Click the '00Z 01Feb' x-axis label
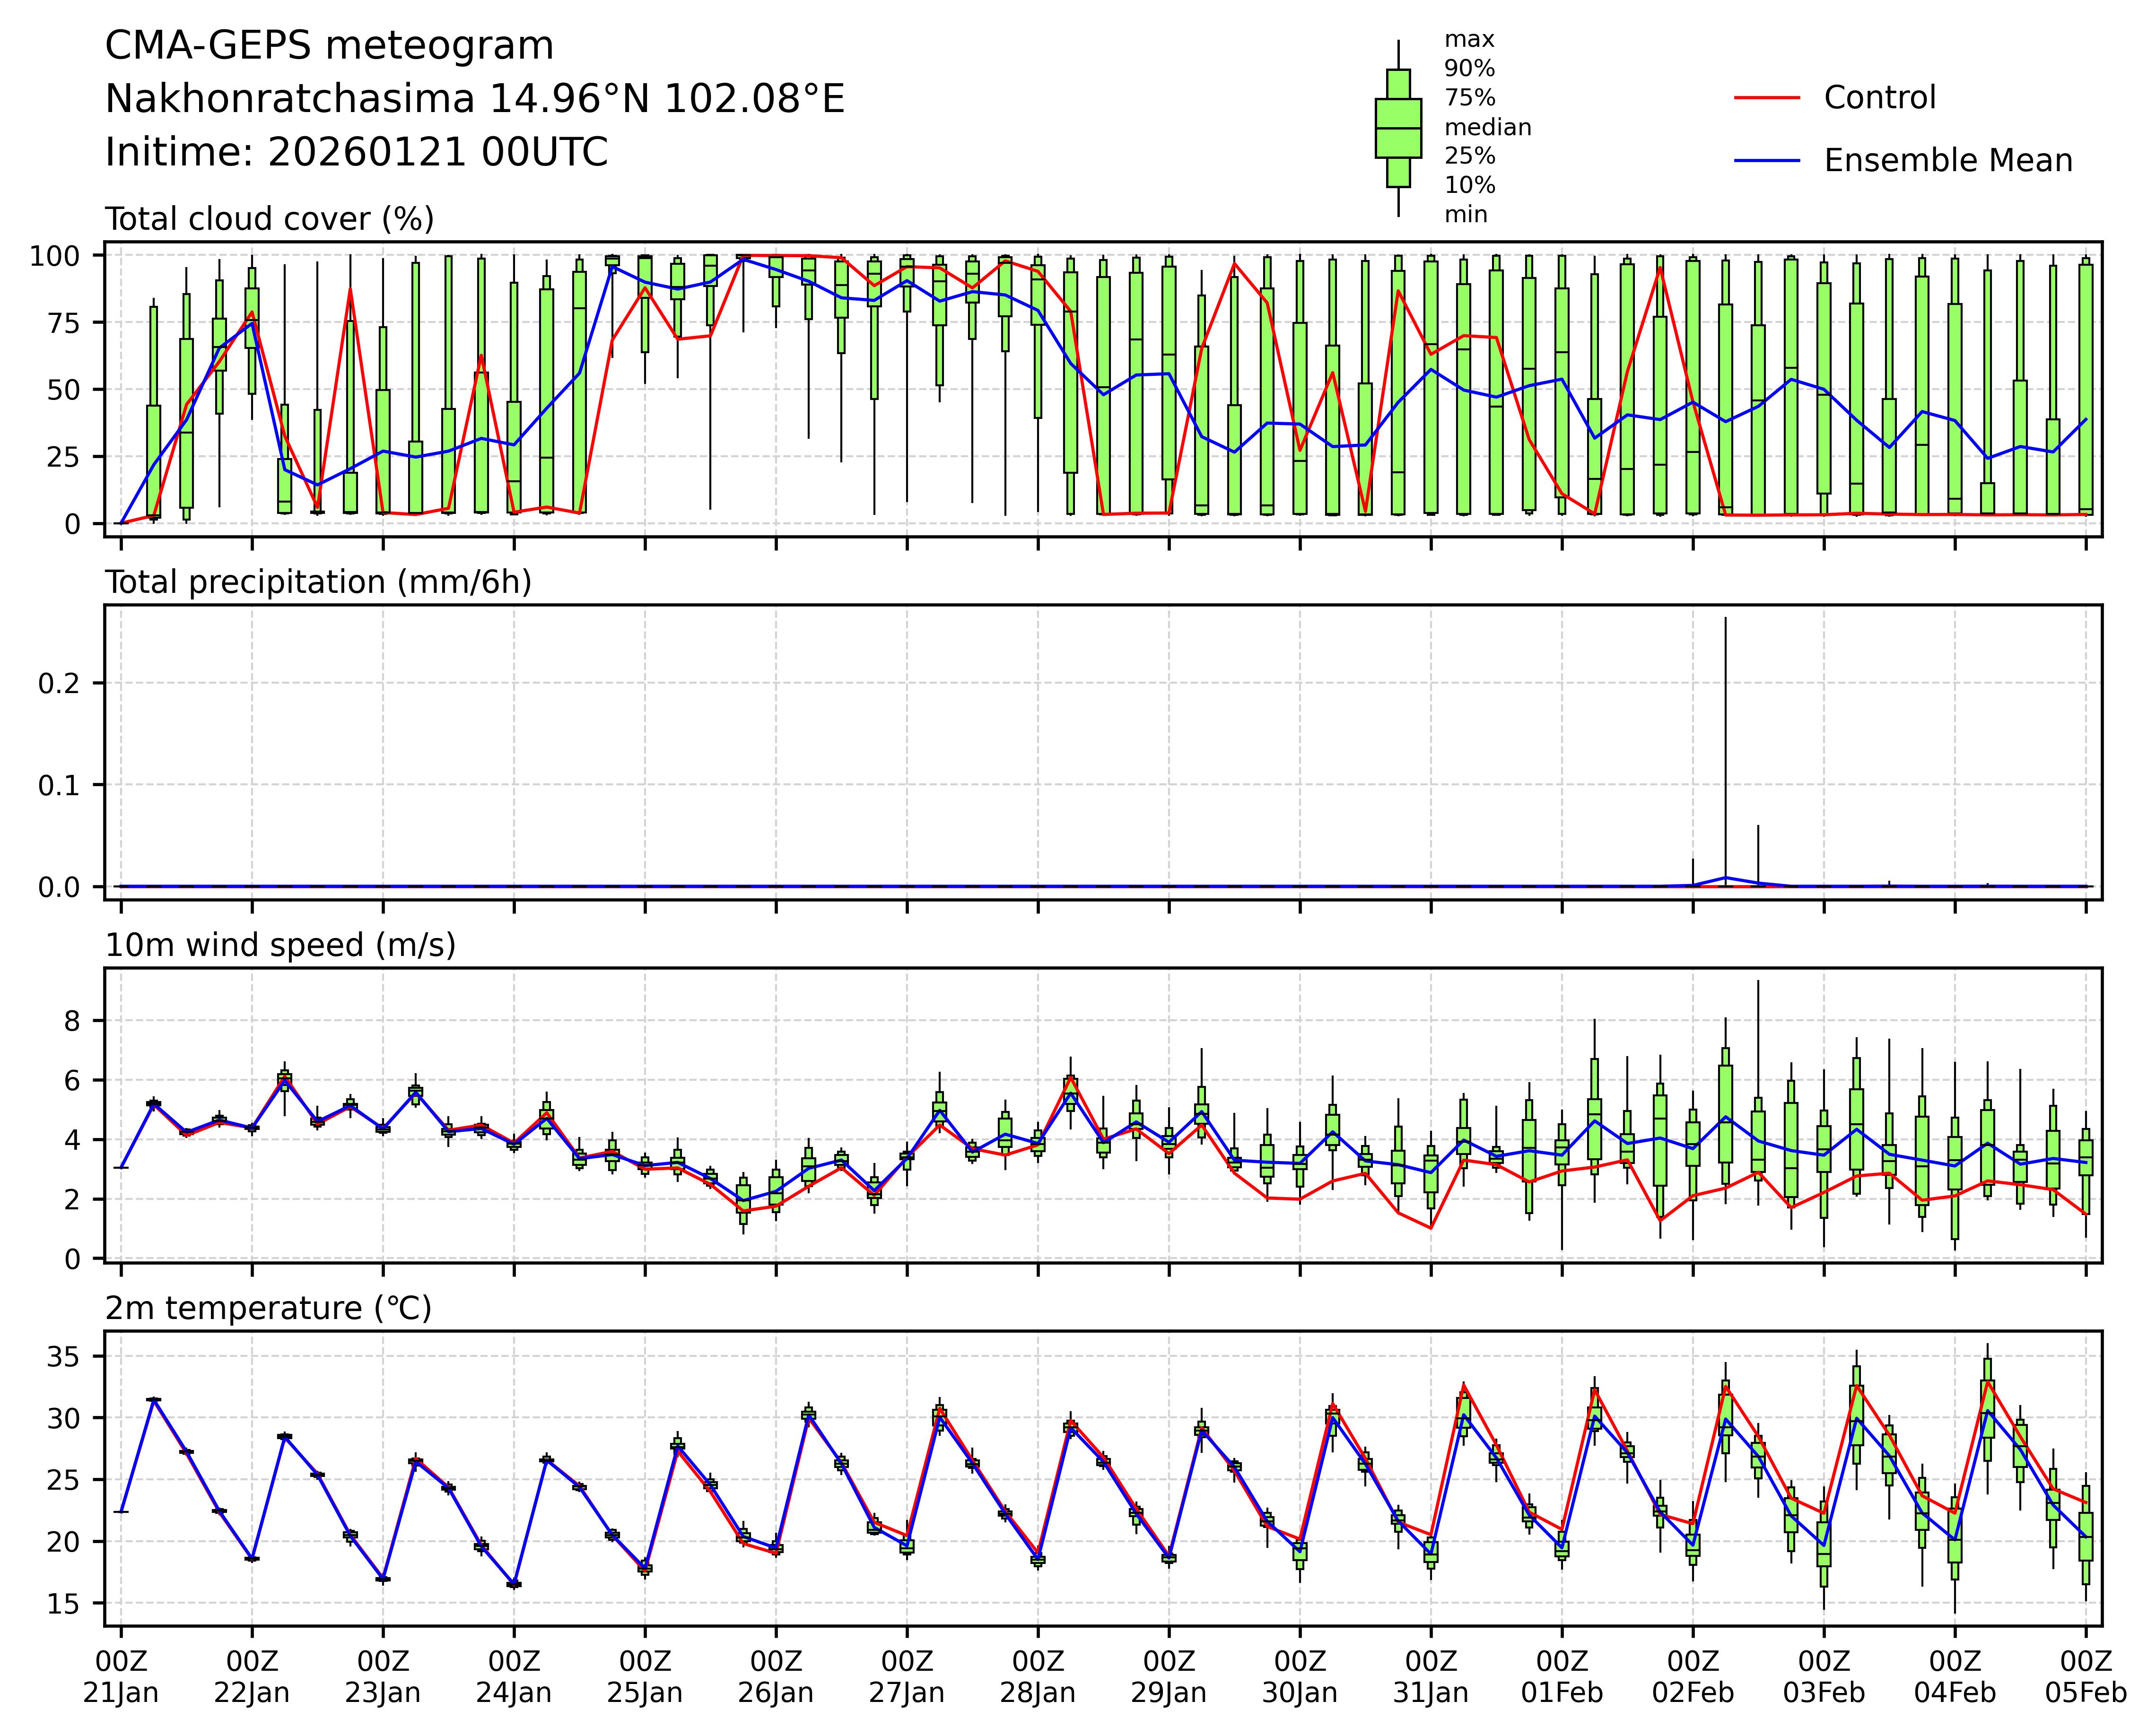The width and height of the screenshot is (2156, 1736). point(1562,1678)
